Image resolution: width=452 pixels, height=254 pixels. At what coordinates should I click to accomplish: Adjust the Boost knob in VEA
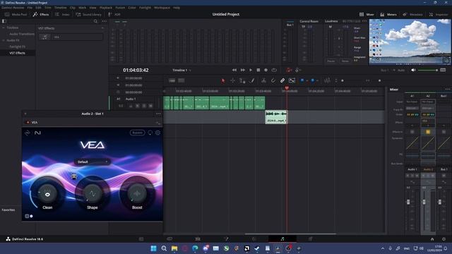point(137,194)
